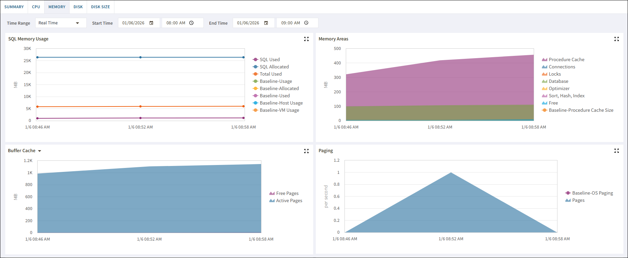Viewport: 628px width, 258px height.
Task: Click the End Time 09:00 AM field
Action: point(297,23)
